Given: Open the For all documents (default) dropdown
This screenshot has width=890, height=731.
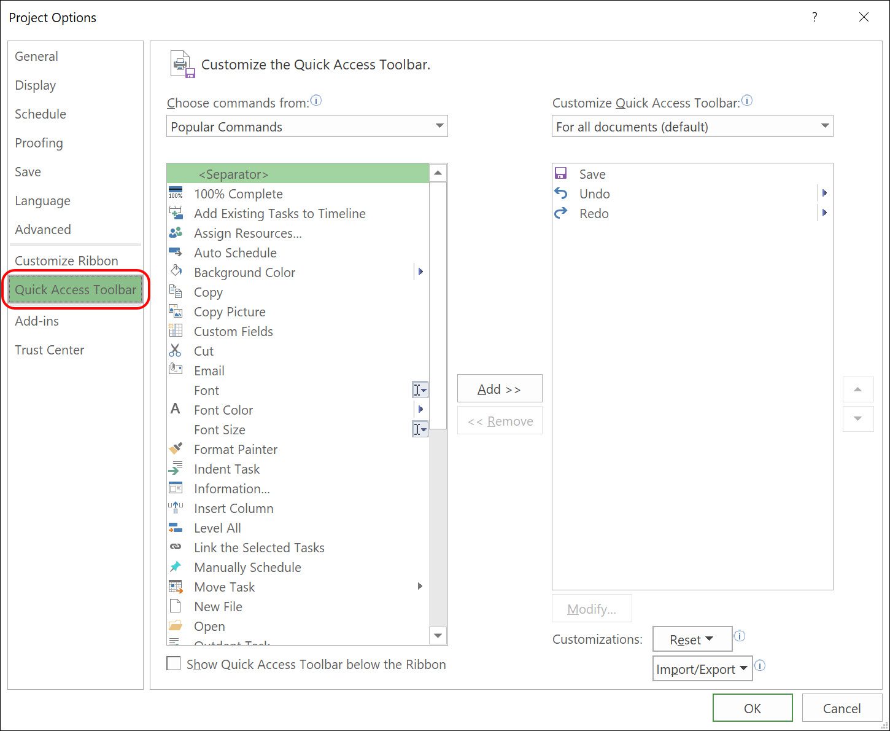Looking at the screenshot, I should coord(692,127).
